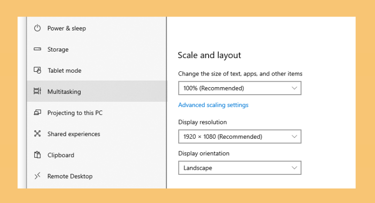
Task: Select Storage in the sidebar
Action: point(97,49)
